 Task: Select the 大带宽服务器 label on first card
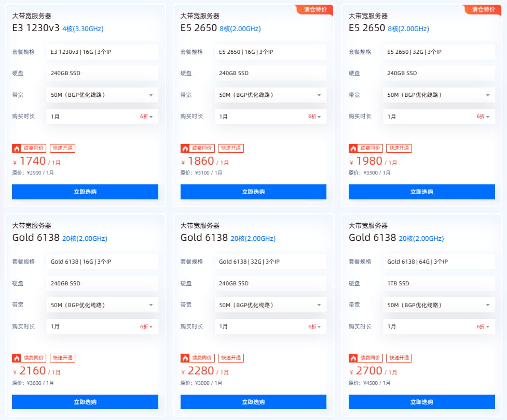(x=31, y=16)
